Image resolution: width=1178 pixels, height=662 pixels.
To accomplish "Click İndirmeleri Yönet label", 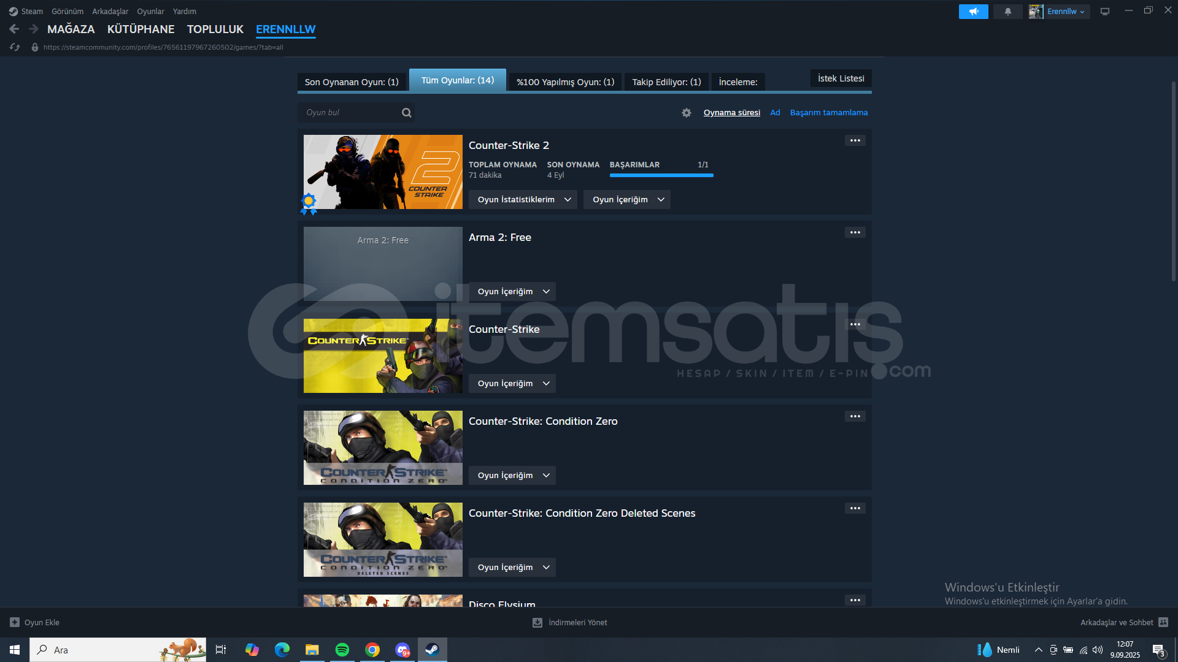I will coord(577,622).
